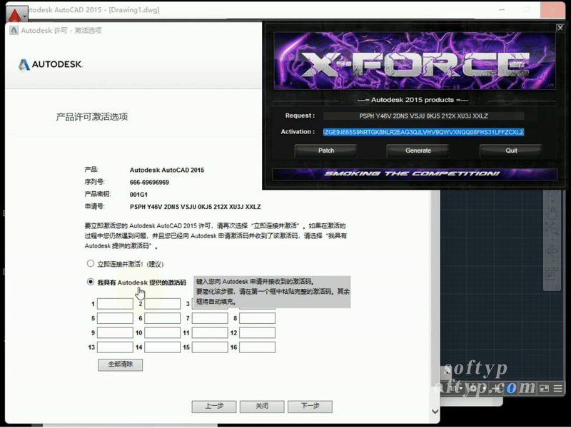The image size is (571, 428).
Task: Click activation code box 13
Action: tap(115, 347)
